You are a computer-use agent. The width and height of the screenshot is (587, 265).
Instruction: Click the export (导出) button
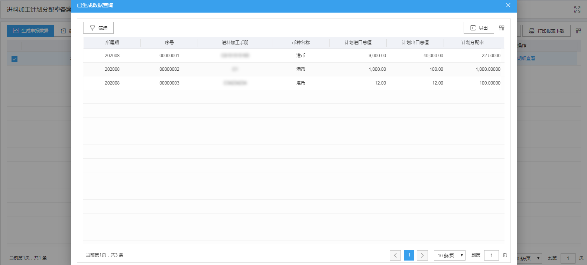coord(479,28)
